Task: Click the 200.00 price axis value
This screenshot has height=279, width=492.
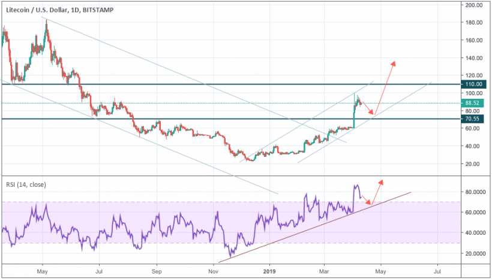Action: 474,5
